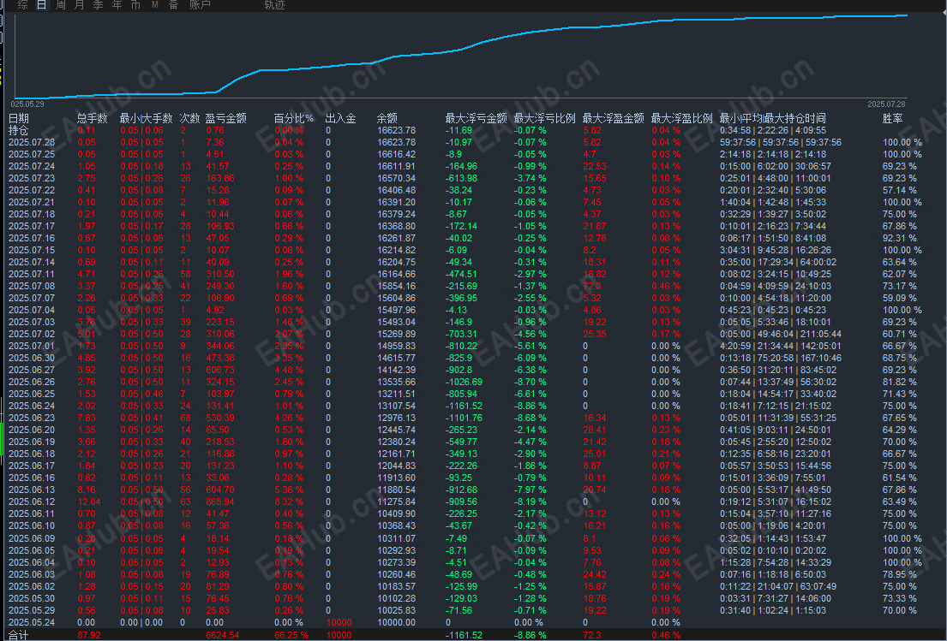The height and width of the screenshot is (641, 947).
Task: Click holding time 0:05:00 | 49:46:04 | 211:05:44
Action: click(780, 334)
